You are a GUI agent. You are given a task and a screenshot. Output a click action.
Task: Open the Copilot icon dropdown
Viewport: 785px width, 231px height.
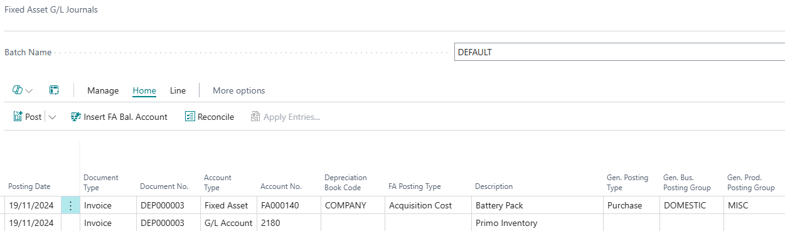[23, 90]
